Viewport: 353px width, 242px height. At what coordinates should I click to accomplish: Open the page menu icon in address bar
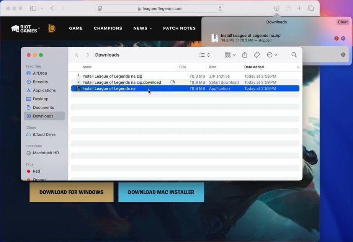point(100,8)
